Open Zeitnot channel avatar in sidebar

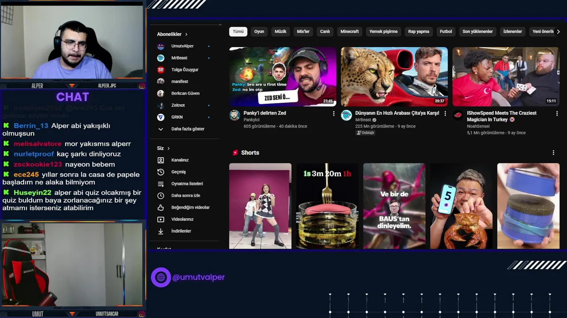point(161,105)
